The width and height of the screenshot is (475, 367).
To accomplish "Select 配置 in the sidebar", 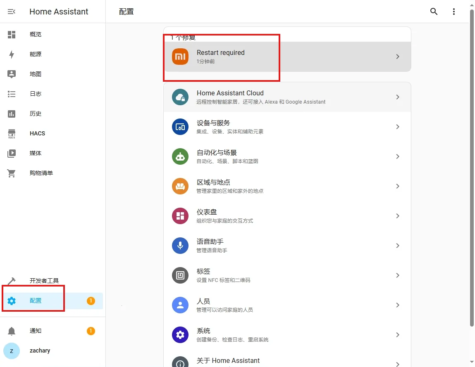I will (36, 301).
